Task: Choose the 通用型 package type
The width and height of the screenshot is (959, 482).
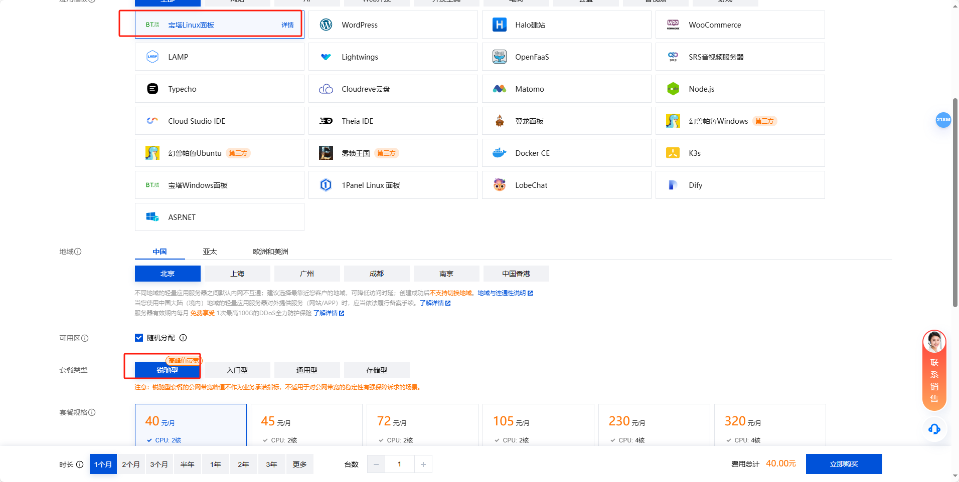Action: [x=307, y=370]
